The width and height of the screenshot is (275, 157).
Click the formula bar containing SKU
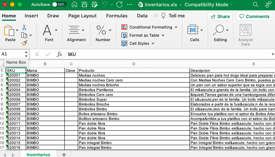[168, 54]
